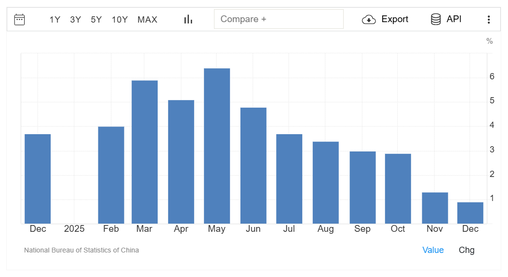Click the API text label
Screen dimensions: 508x277
[x=454, y=19]
